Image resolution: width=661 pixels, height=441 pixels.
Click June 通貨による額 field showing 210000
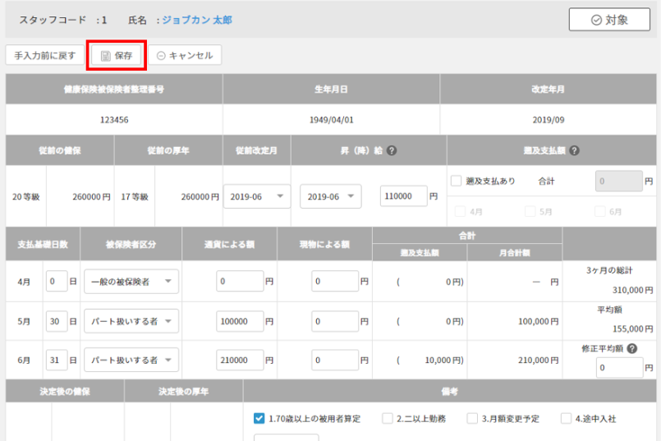[x=240, y=359]
